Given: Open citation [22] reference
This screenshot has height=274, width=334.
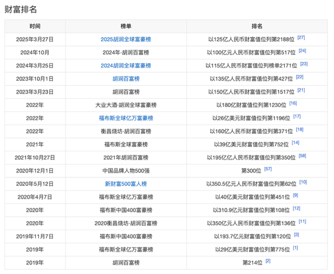Looking at the screenshot, I should [x=299, y=77].
